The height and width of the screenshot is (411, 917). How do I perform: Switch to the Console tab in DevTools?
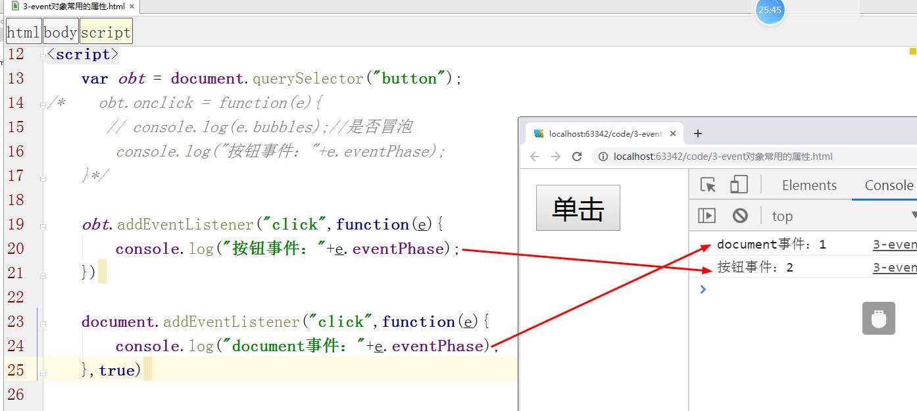(889, 185)
